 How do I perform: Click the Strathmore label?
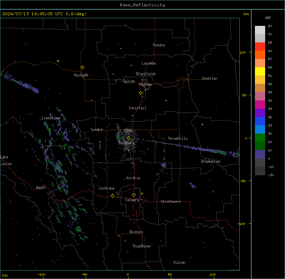click(171, 201)
